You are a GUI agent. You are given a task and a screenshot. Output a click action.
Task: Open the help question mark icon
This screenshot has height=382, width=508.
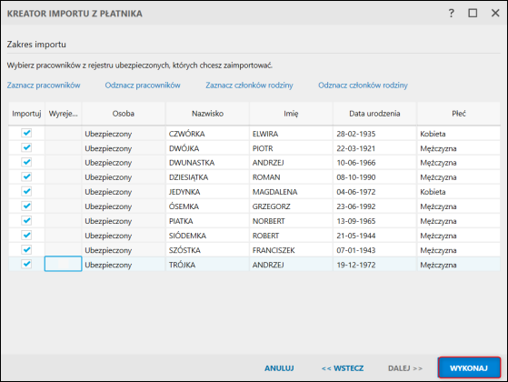click(452, 14)
